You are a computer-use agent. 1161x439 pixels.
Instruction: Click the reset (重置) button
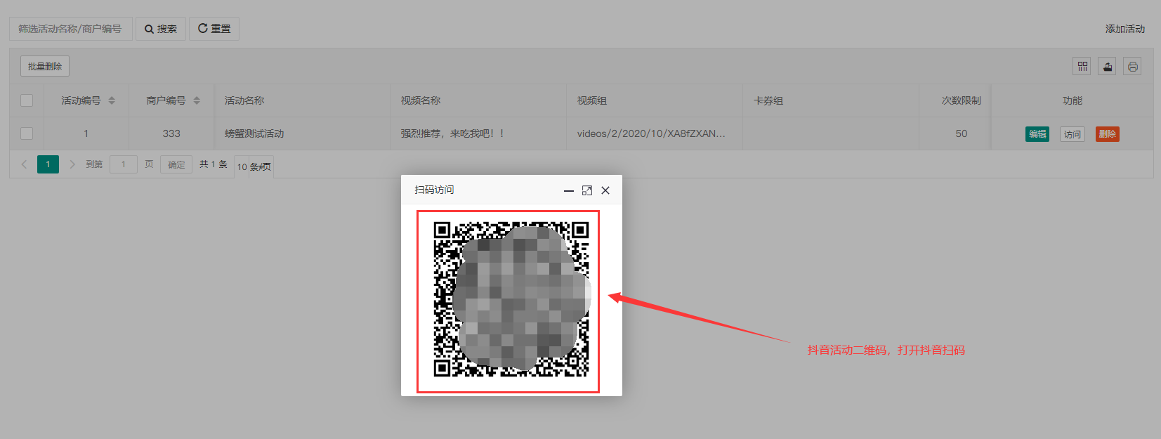tap(214, 29)
